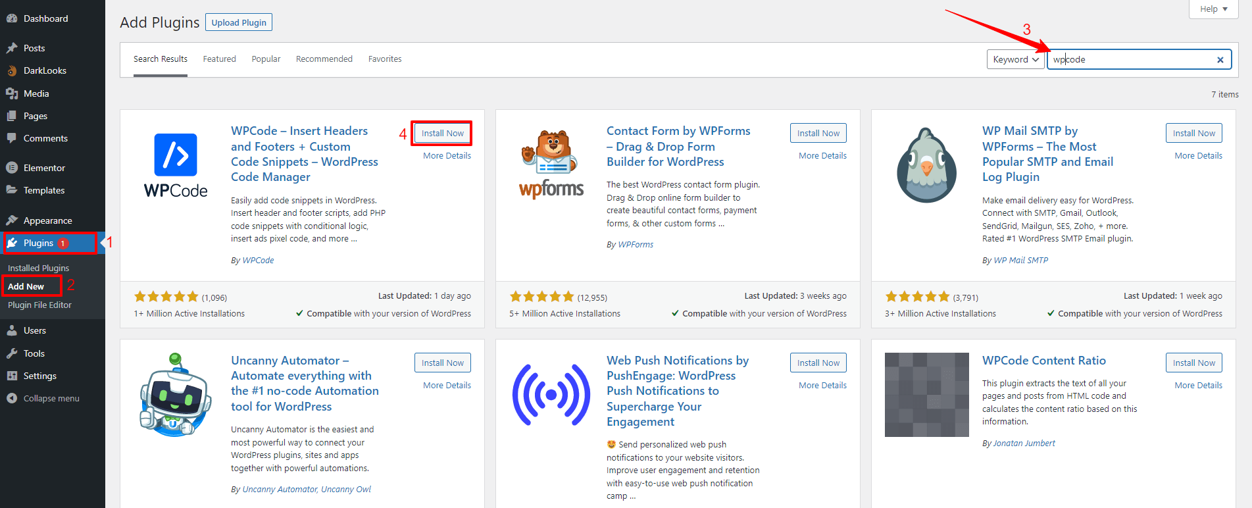Open More Details for Uncanny Automator
Screen dimensions: 1252x508
[x=447, y=386]
